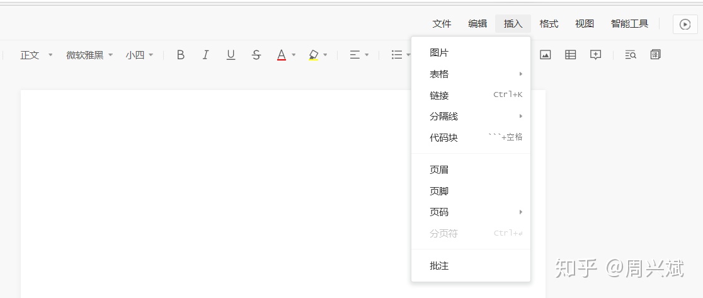Expand the 分隔线 submenu arrow
Viewport: 703px width, 298px height.
[x=520, y=116]
